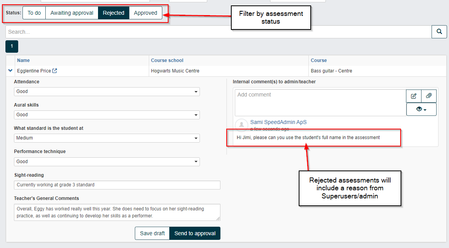The width and height of the screenshot is (449, 248).
Task: Select the Awaiting approval filter tab
Action: point(71,12)
